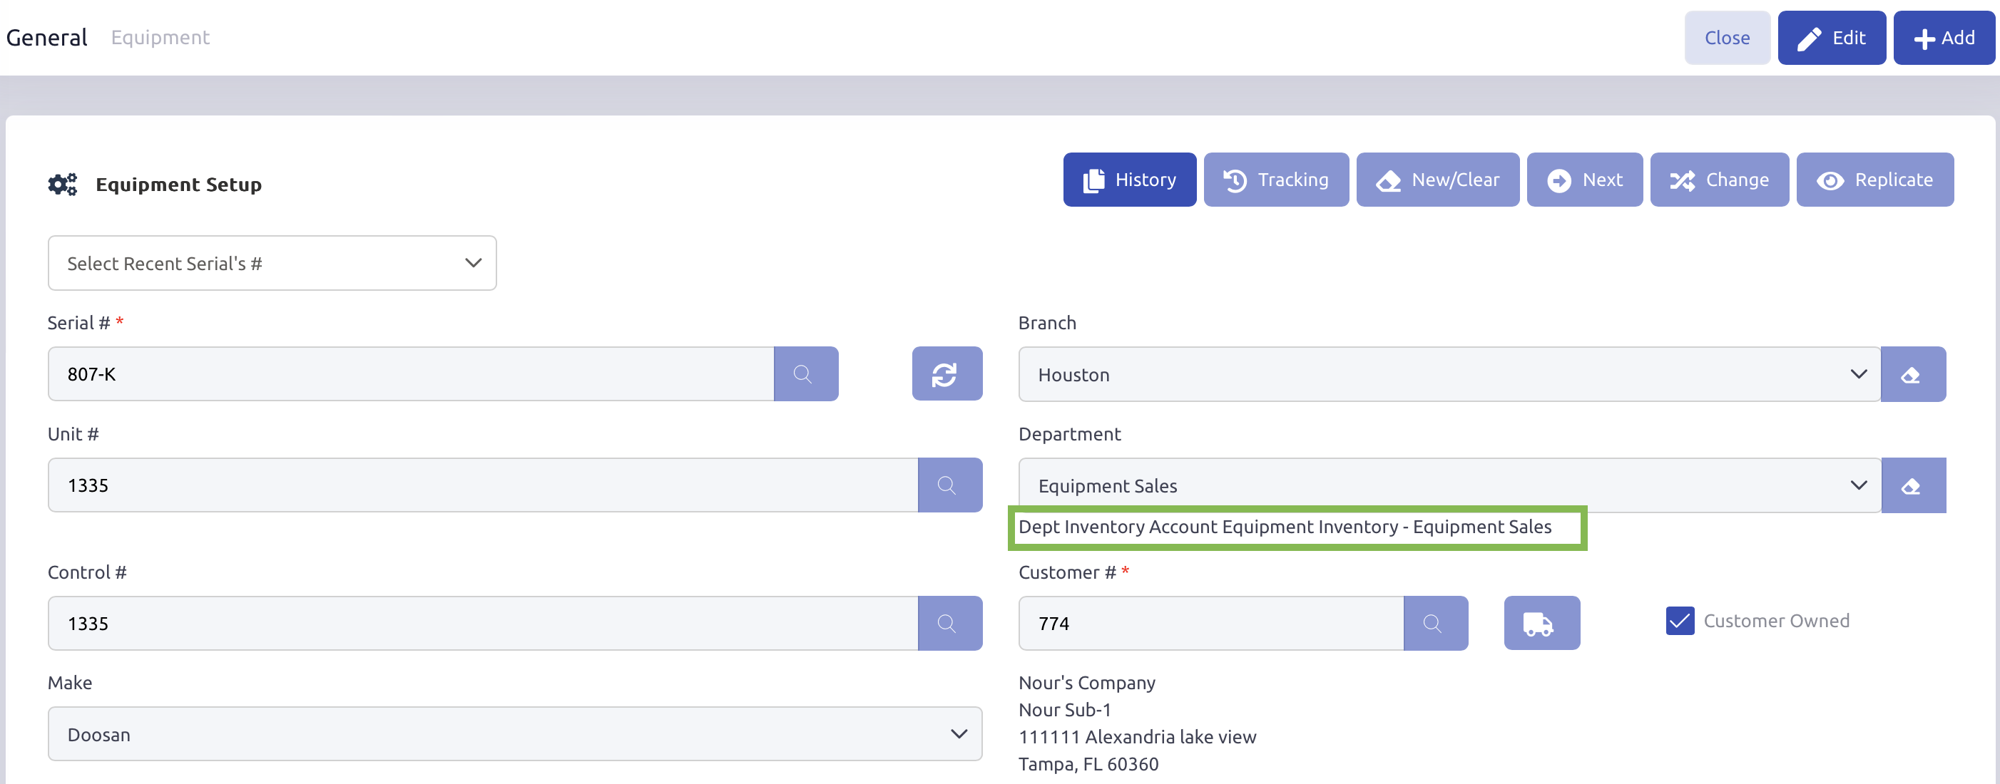
Task: Click the Unit # search magnifier icon
Action: (949, 485)
